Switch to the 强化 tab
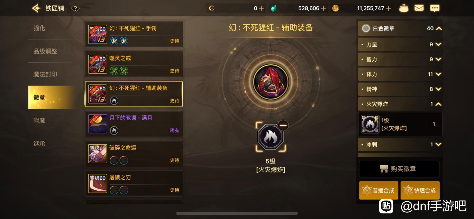The image size is (474, 219). pyautogui.click(x=39, y=28)
